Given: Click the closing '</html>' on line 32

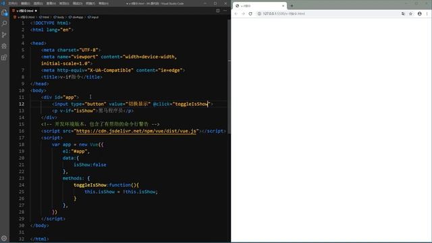Looking at the screenshot, I should tap(39, 239).
